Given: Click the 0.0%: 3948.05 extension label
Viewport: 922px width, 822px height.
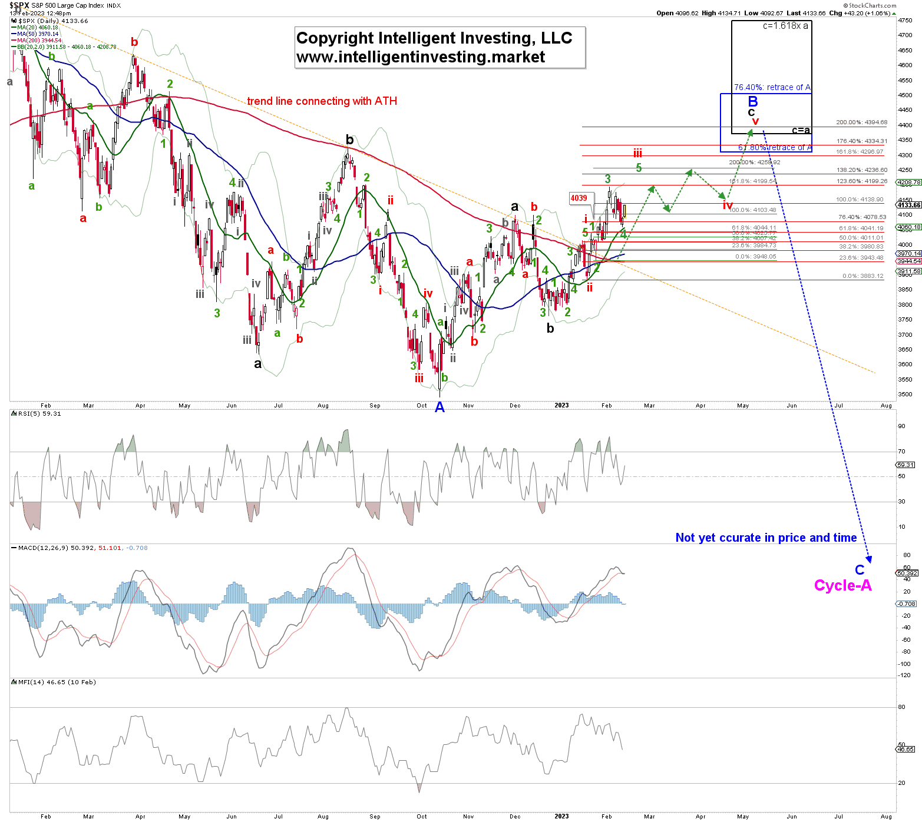Looking at the screenshot, I should (756, 257).
